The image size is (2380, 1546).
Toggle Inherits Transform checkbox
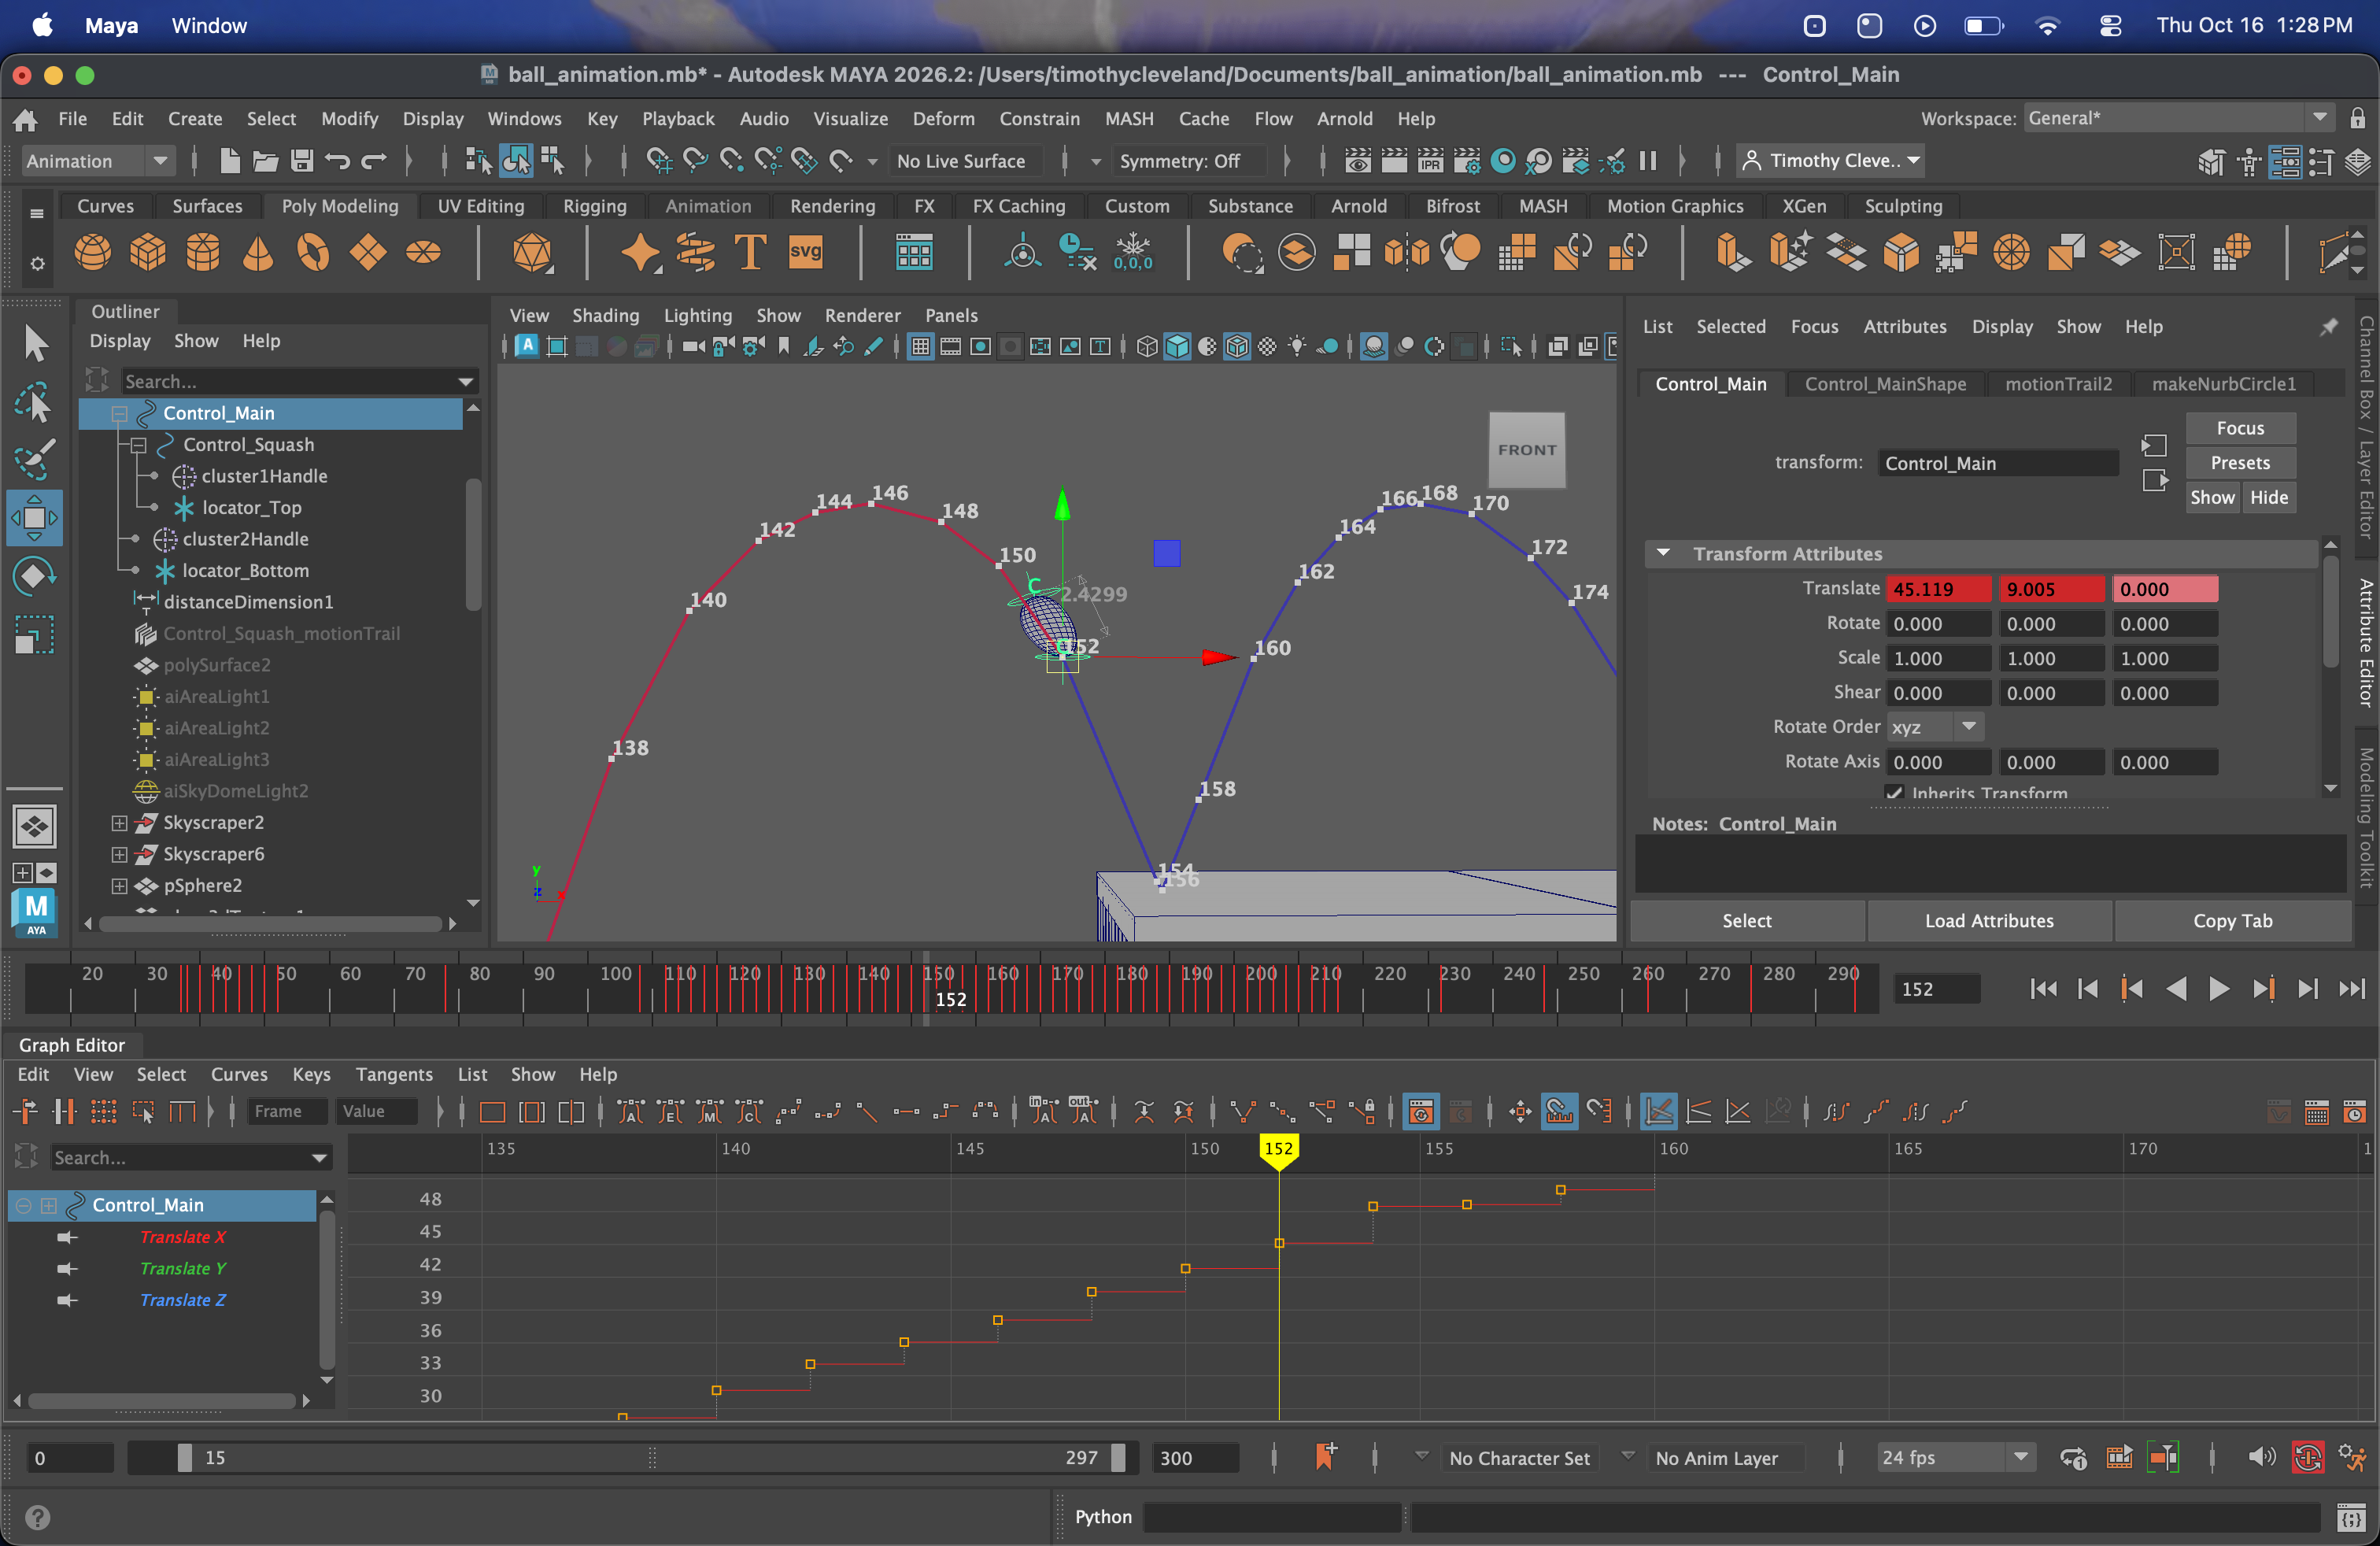1893,792
